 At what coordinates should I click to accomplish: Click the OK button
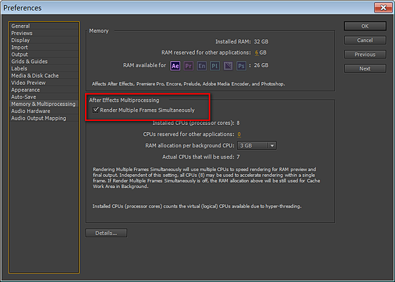(365, 26)
